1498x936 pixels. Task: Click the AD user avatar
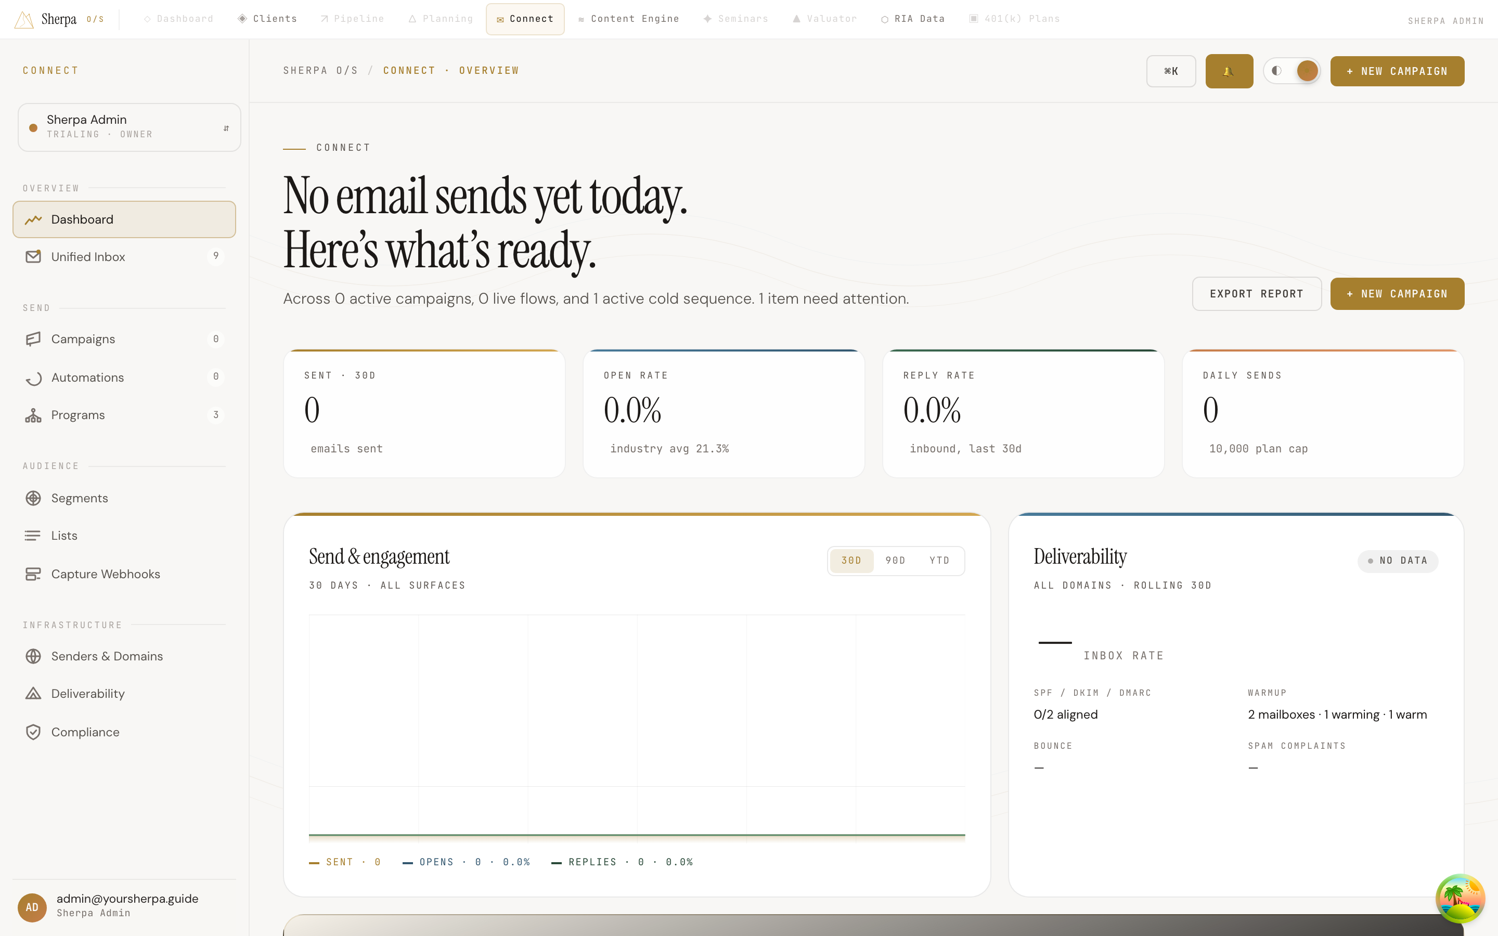point(32,907)
